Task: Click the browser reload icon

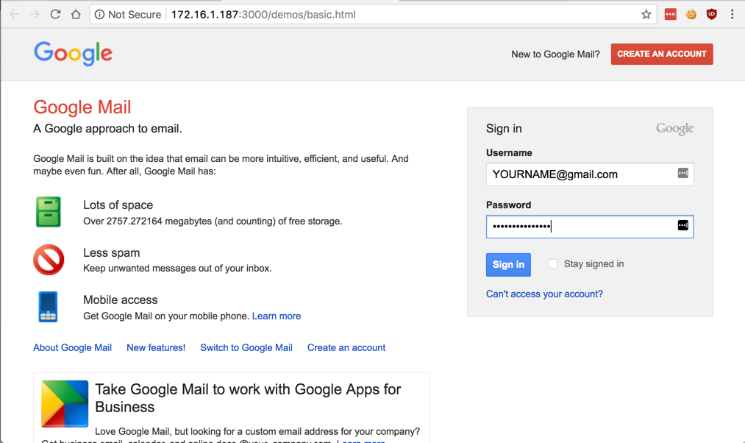Action: (x=55, y=14)
